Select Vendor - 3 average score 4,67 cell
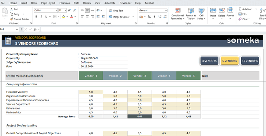 pos(140,116)
